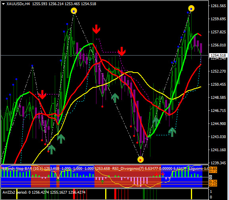Select the Laguerre indicator label
The height and width of the screenshot is (200, 229).
coord(196,169)
